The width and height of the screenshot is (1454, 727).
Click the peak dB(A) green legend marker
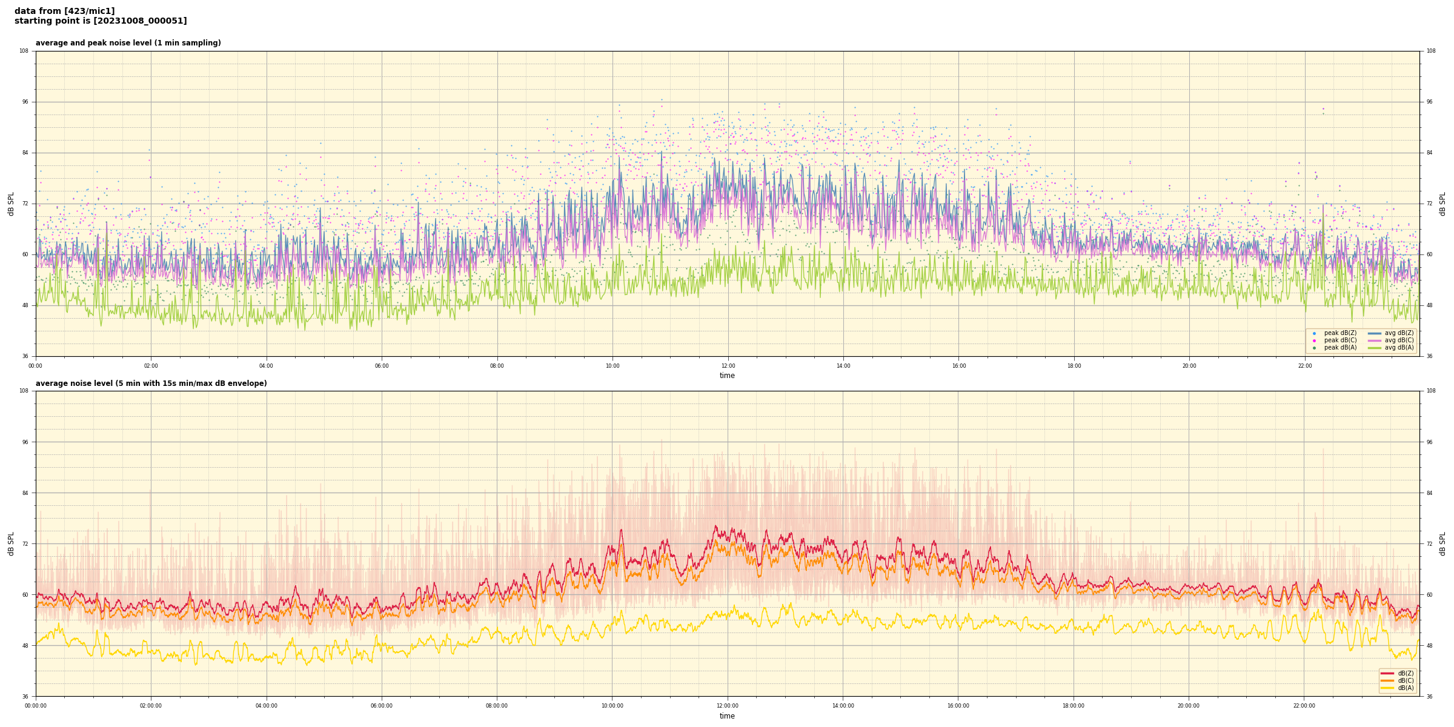(x=1314, y=348)
